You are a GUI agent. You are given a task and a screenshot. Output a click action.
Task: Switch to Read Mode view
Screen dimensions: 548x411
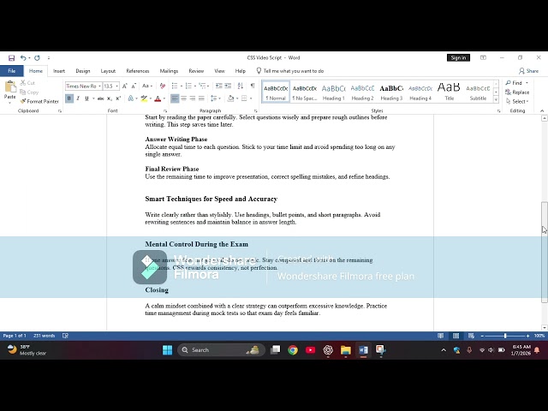(440, 336)
